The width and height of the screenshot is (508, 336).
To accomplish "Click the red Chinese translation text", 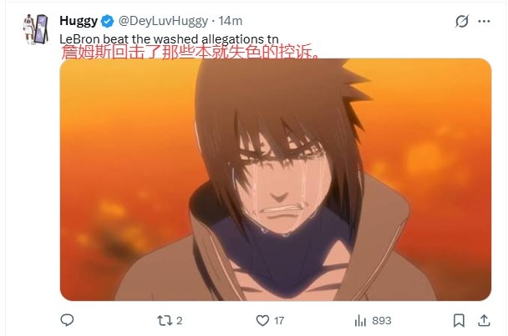I will [190, 52].
